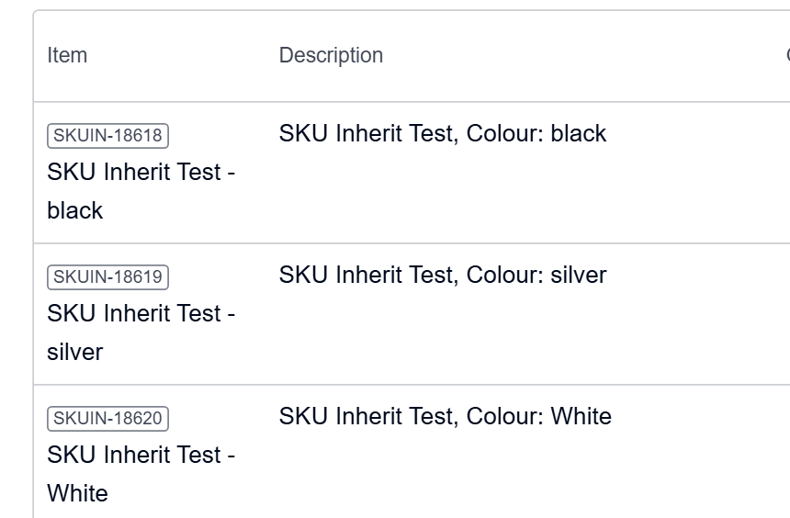Click the wrapped word "black" in the Item column
Image resolution: width=790 pixels, height=518 pixels.
75,211
